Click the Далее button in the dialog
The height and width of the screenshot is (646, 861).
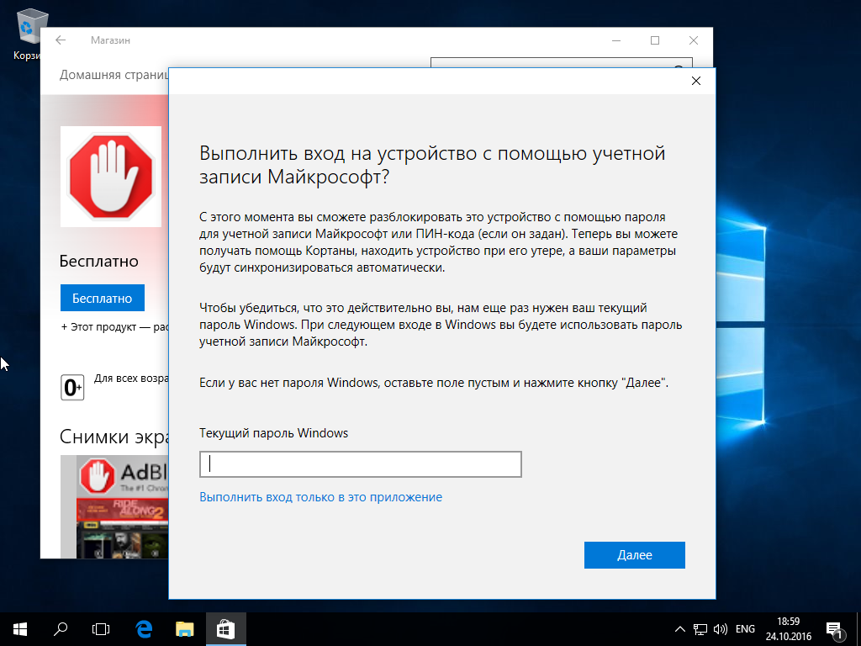(x=634, y=555)
